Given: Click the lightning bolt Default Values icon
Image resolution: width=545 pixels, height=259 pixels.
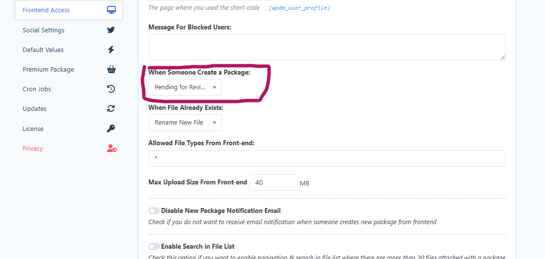Looking at the screenshot, I should [x=111, y=50].
